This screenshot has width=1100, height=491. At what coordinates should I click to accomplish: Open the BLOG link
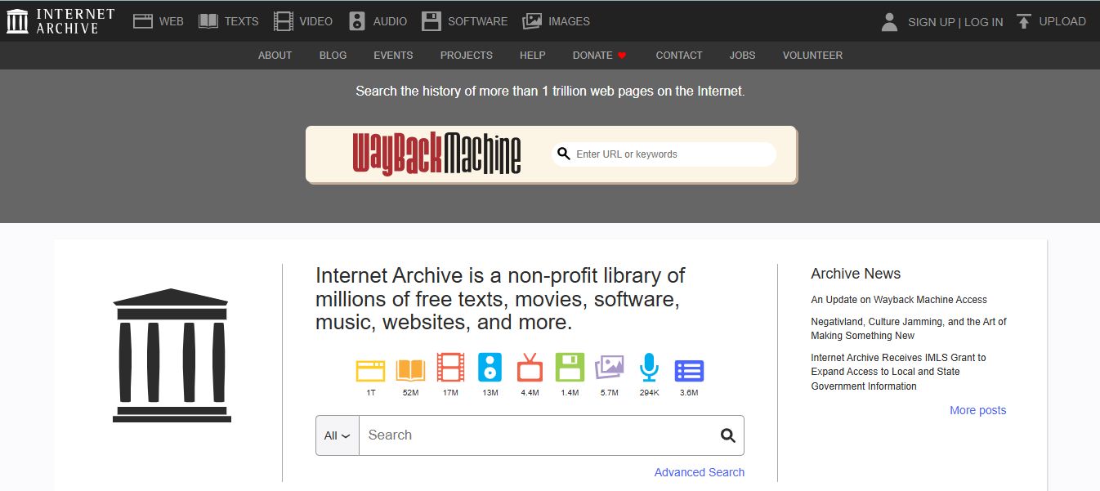pos(333,56)
